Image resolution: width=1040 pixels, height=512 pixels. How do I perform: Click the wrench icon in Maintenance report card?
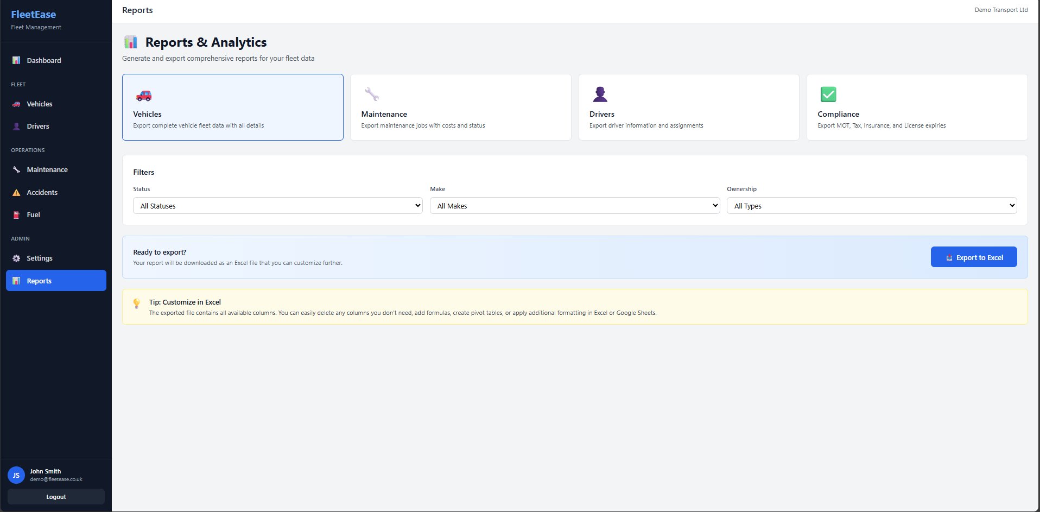coord(372,94)
